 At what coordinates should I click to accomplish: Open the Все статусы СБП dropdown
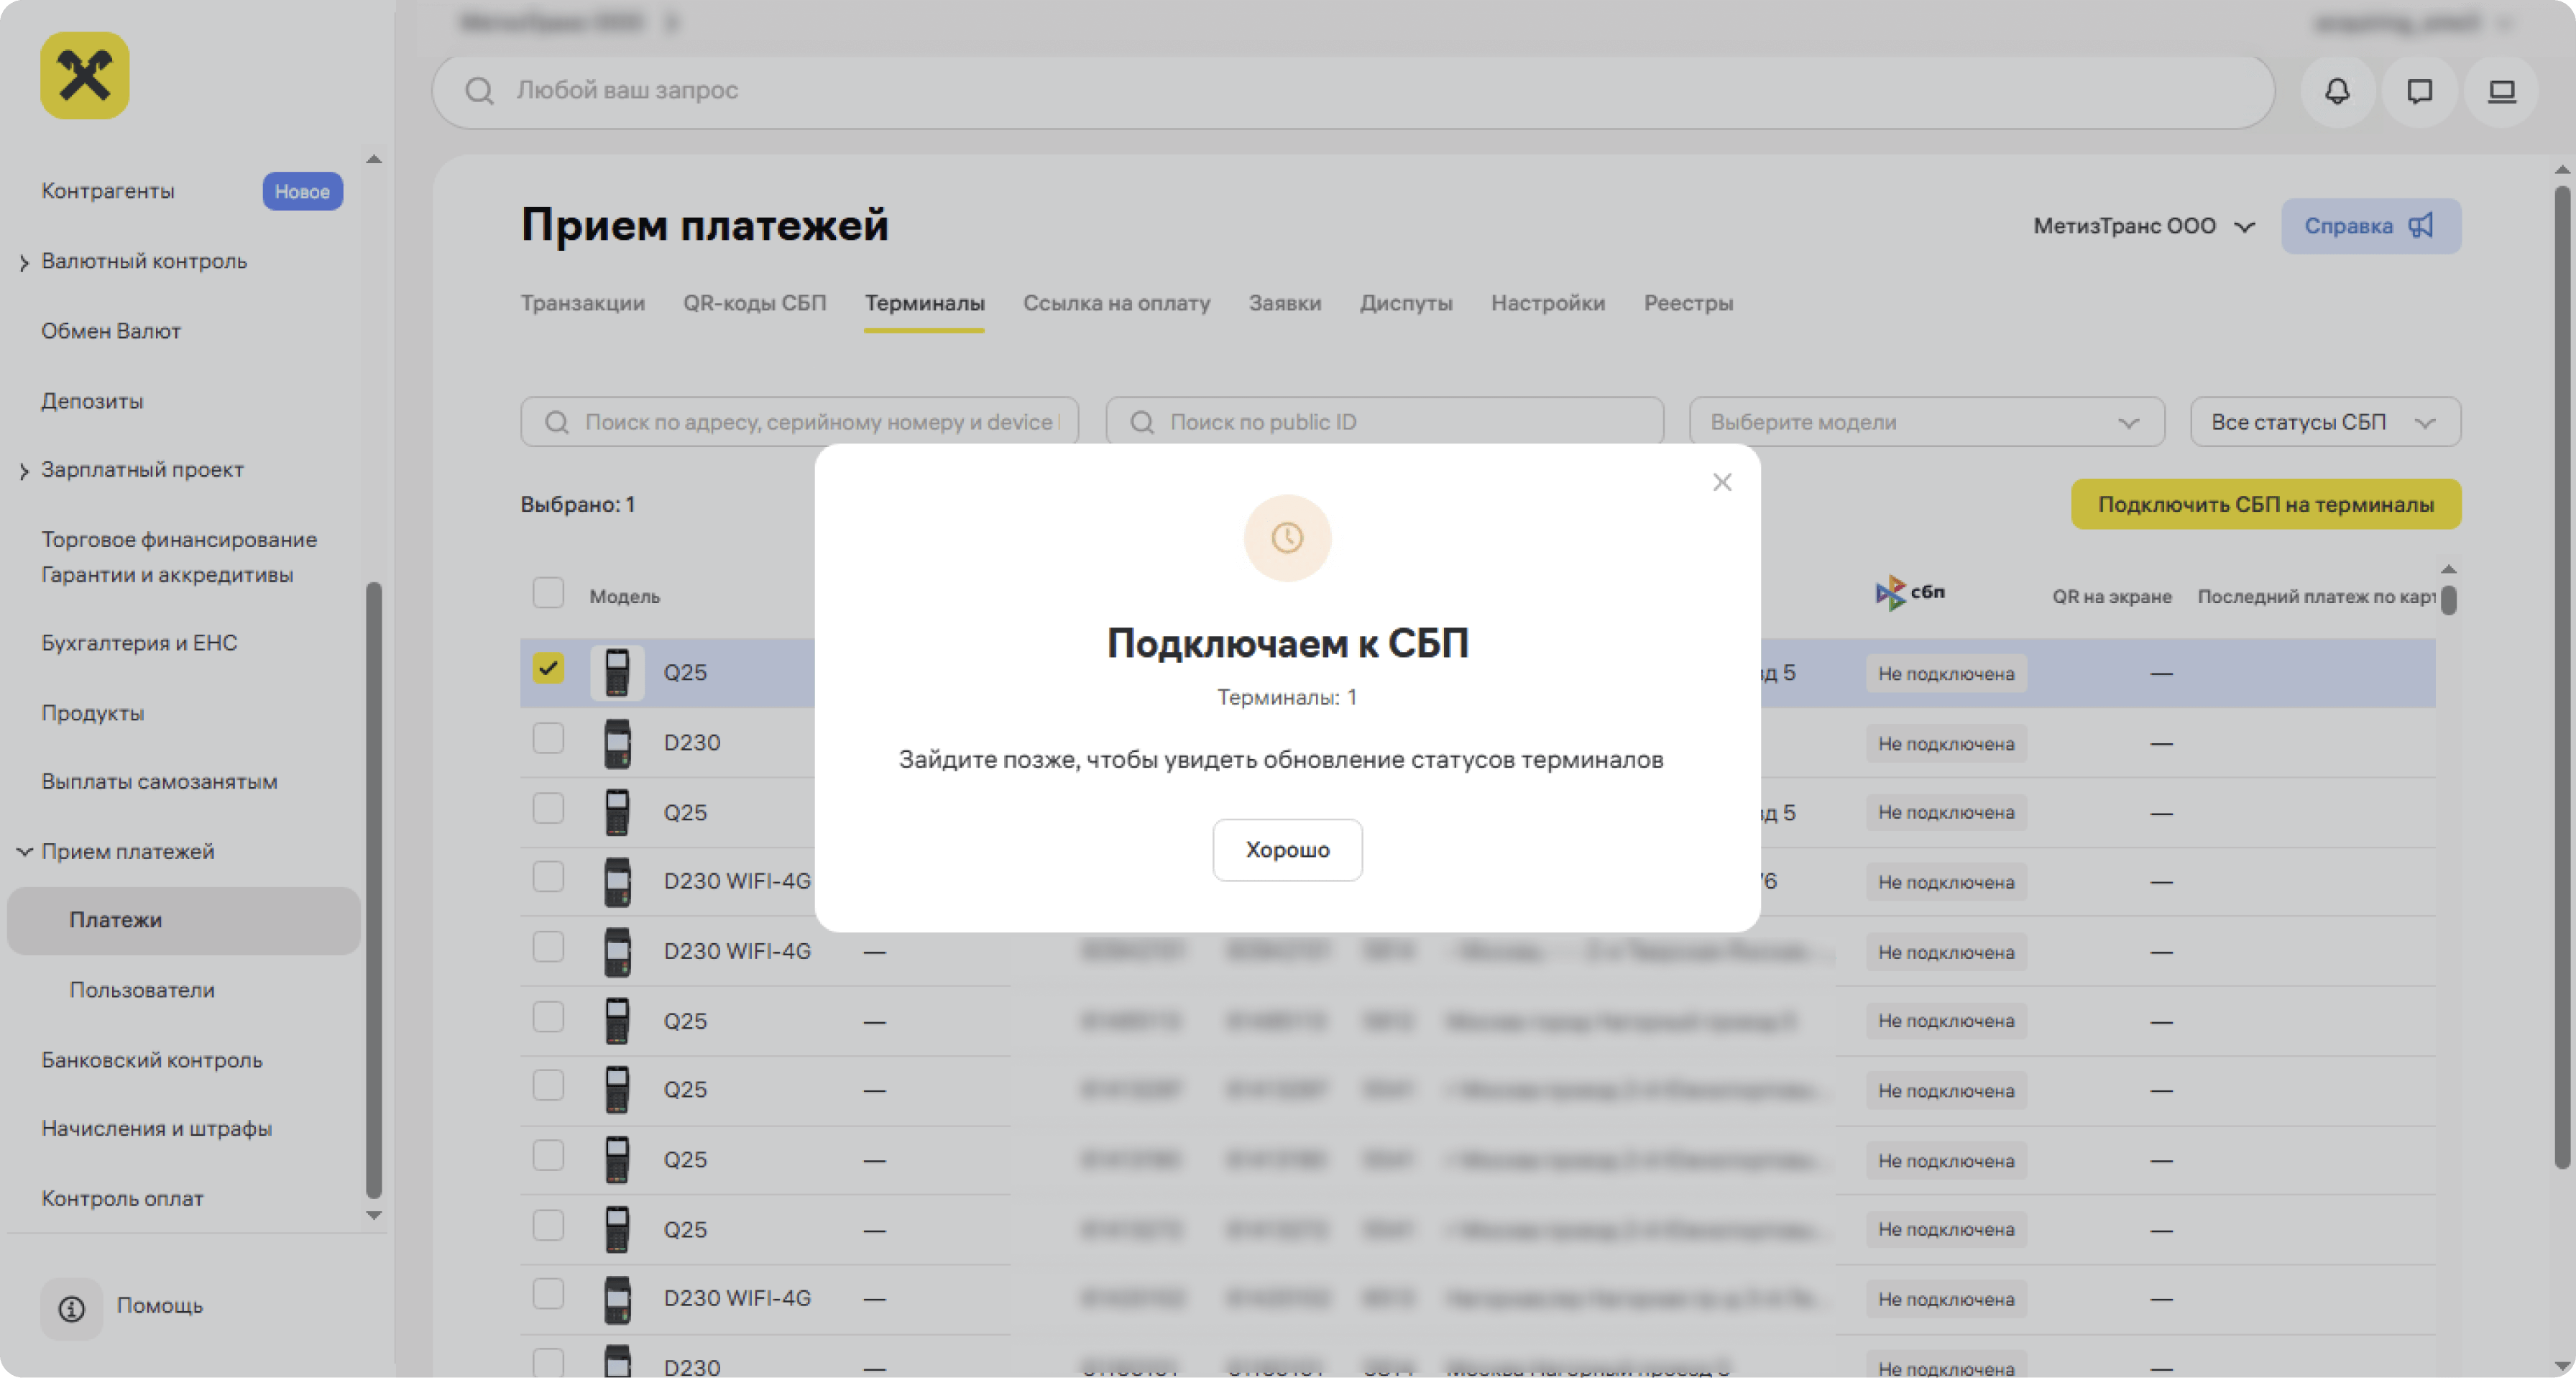tap(2324, 422)
